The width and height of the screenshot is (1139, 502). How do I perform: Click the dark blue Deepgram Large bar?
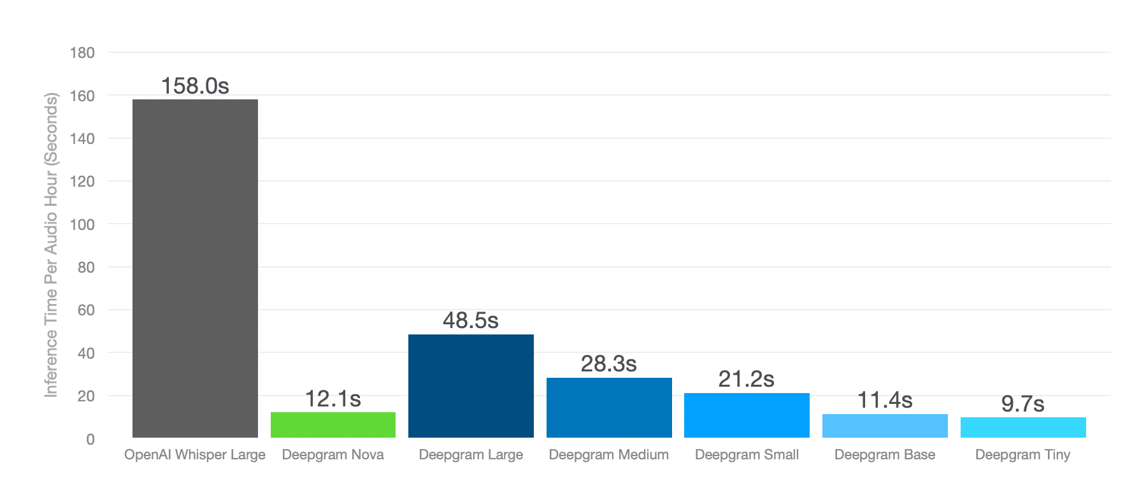point(471,386)
